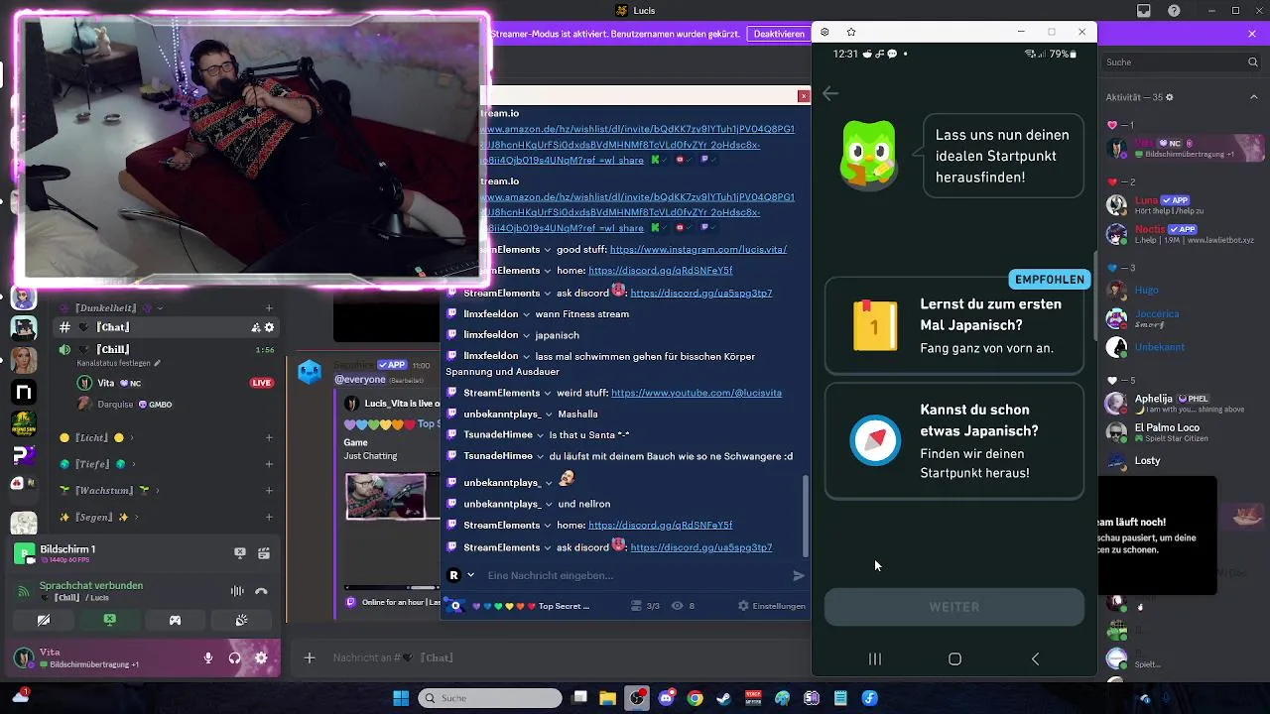Select 'Kannst du schon etwas Japanisch?' card
Screen dimensions: 1270x714
(954, 440)
